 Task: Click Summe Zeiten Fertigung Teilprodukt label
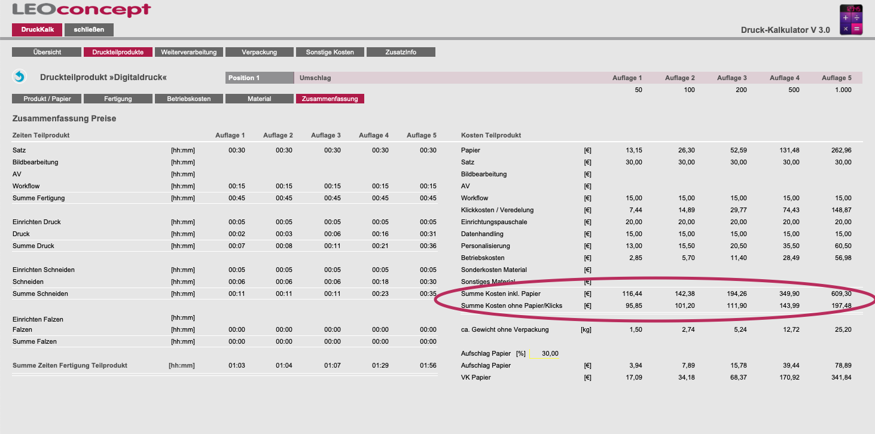70,365
